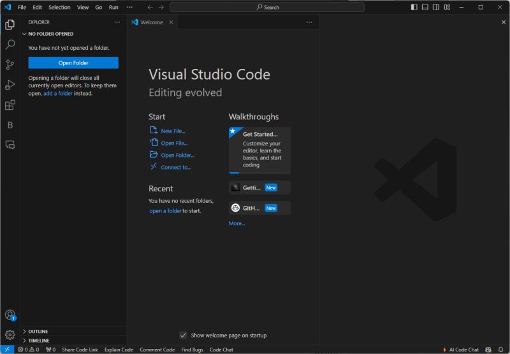Open the Source Control view
This screenshot has height=354, width=510.
pyautogui.click(x=10, y=64)
